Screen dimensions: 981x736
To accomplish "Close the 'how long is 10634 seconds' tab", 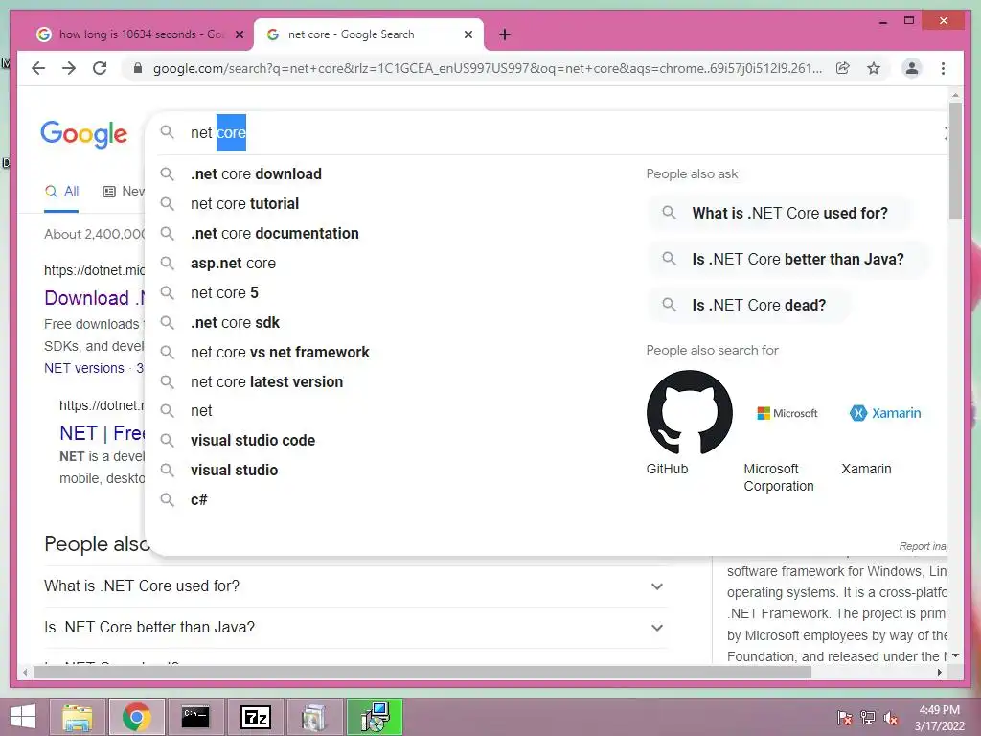I will pos(239,35).
